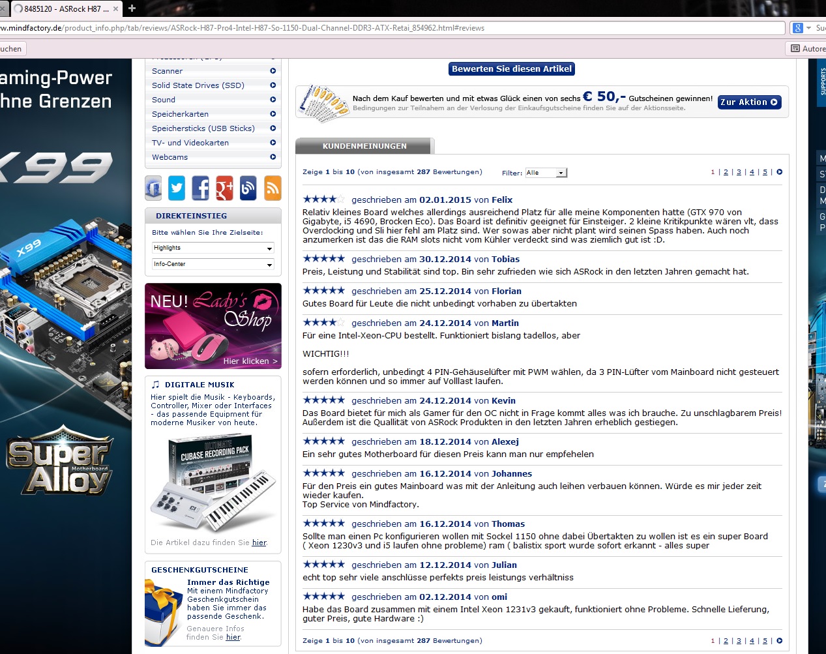
Task: Open Webcams category
Action: pos(170,157)
